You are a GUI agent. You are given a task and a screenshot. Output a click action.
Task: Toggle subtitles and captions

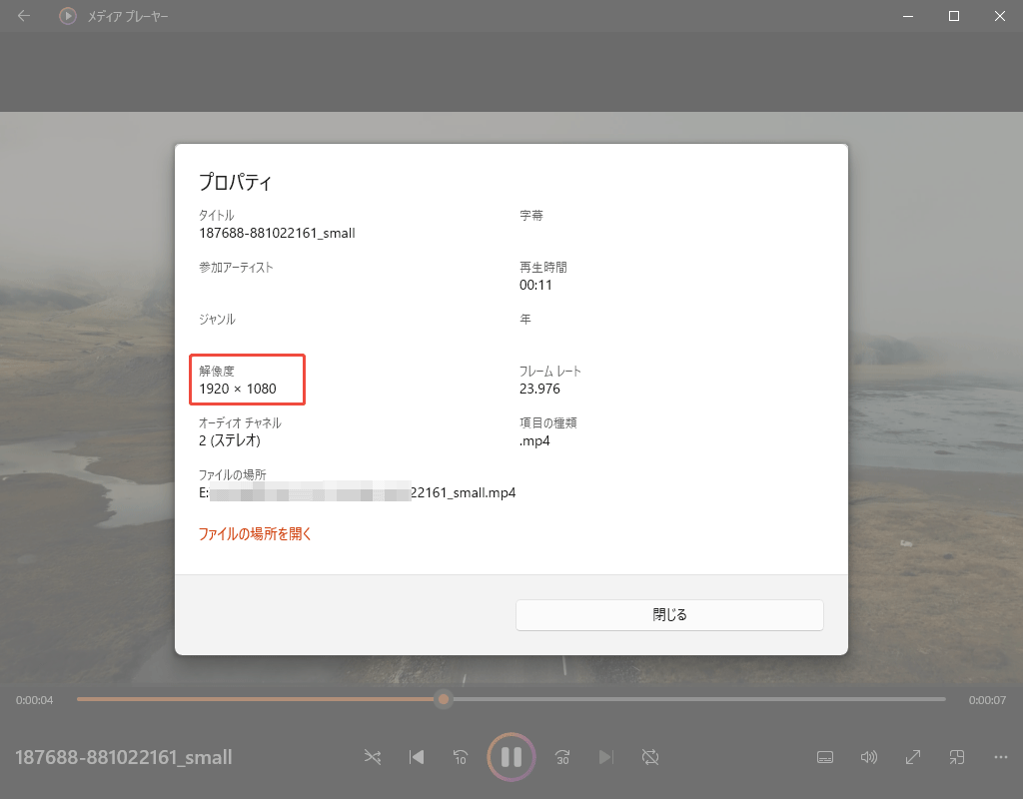[x=824, y=757]
